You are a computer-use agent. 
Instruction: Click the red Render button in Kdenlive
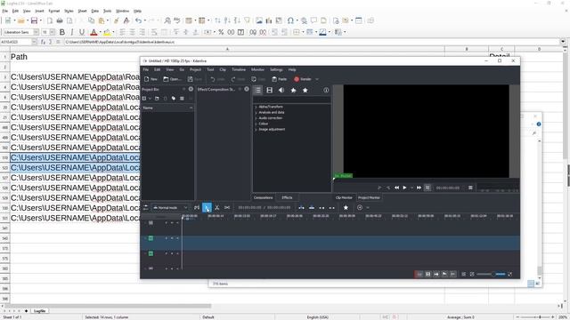(303, 79)
